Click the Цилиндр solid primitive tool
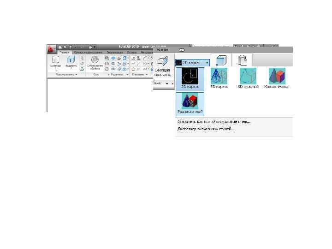 coord(56,62)
